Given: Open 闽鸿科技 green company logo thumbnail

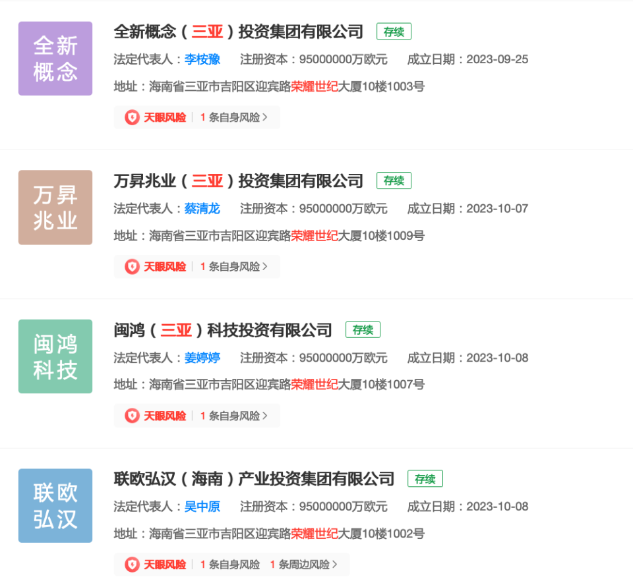Looking at the screenshot, I should coord(55,356).
